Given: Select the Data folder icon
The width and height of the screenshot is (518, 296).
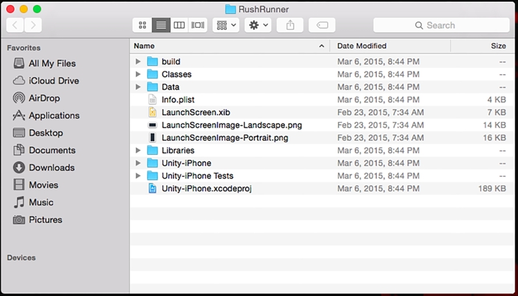Looking at the screenshot, I should pos(153,87).
